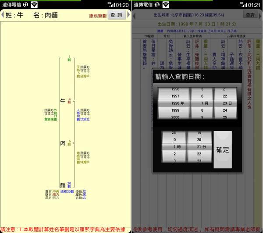The width and height of the screenshot is (263, 233).
Task: Tap the left arrow on birth date screen
Action: (134, 16)
